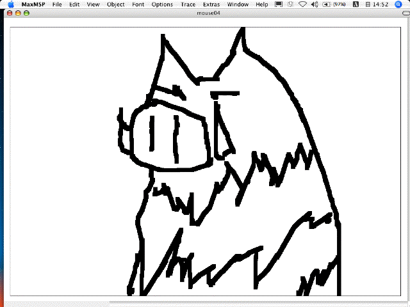Open the input source A menu
The width and height of the screenshot is (410, 307).
pos(356,4)
